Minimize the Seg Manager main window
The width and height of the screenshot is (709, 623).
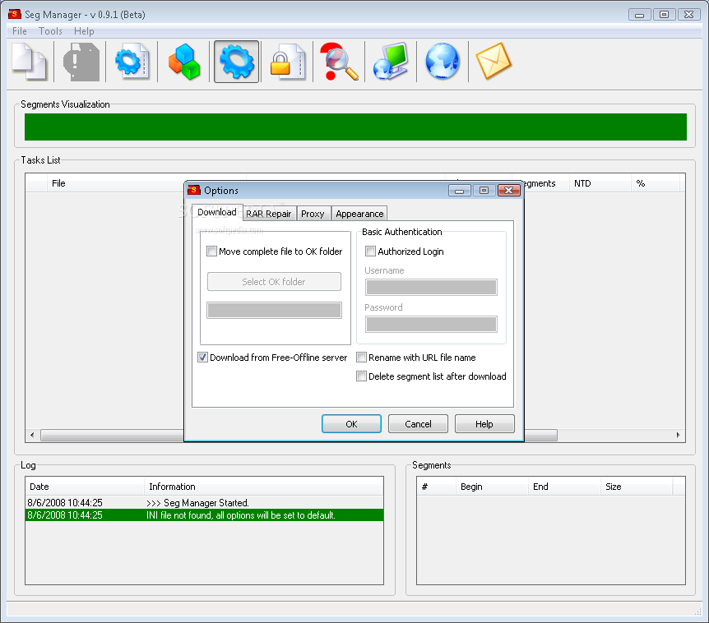pyautogui.click(x=639, y=15)
